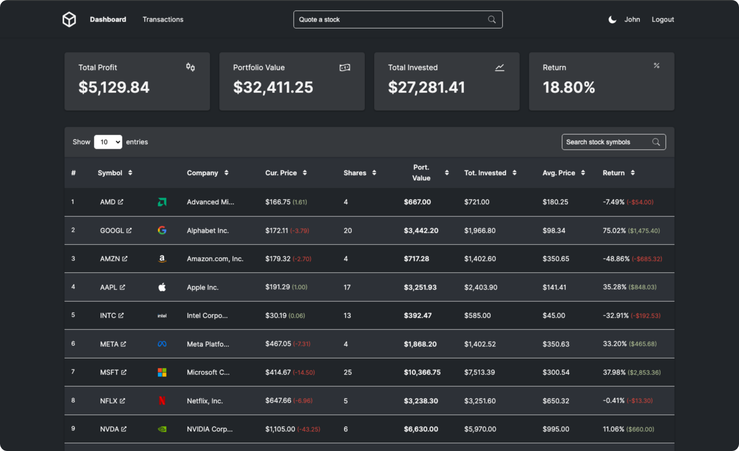Image resolution: width=739 pixels, height=451 pixels.
Task: Click the percent icon on the Return card
Action: (656, 66)
